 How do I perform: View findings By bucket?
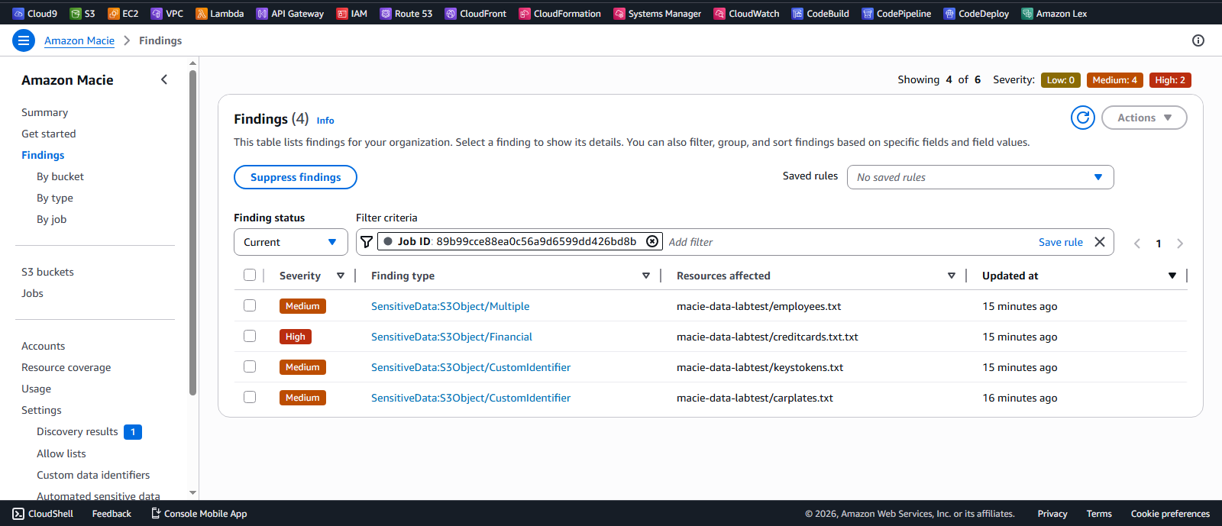60,176
